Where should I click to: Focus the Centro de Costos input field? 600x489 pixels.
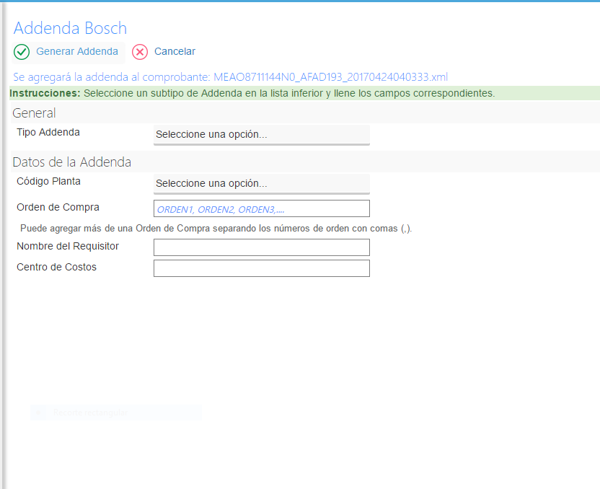coord(262,268)
